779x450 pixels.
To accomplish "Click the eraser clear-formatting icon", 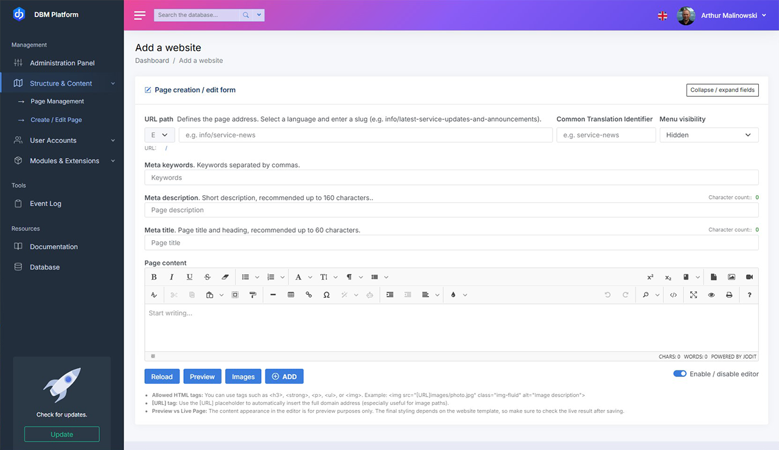I will click(225, 277).
